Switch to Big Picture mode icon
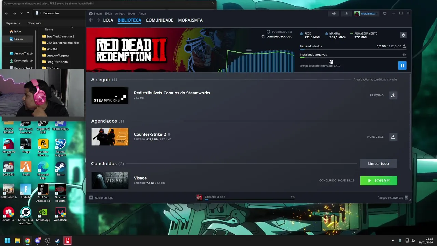This screenshot has height=246, width=437. click(385, 14)
